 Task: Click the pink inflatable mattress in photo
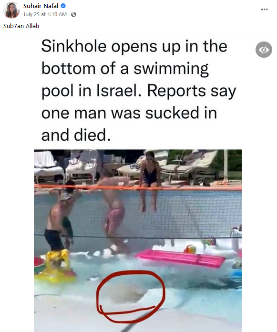(181, 258)
